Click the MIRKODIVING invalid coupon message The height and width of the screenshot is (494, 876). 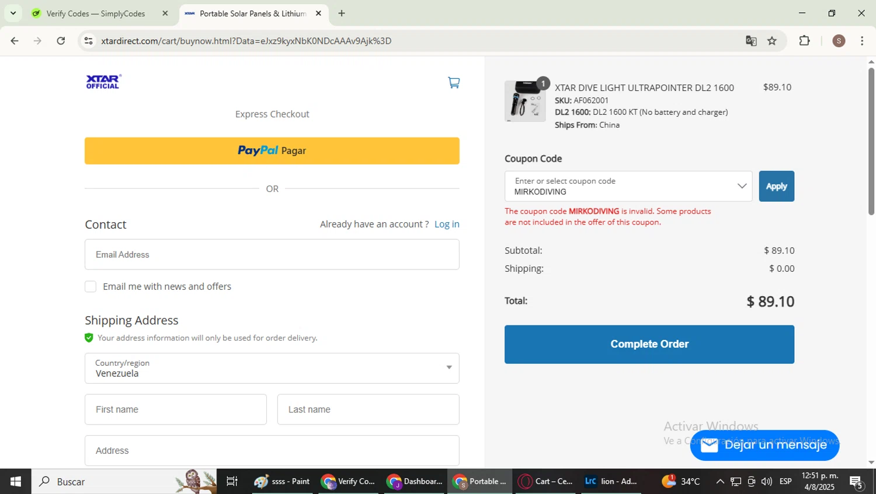(x=608, y=216)
